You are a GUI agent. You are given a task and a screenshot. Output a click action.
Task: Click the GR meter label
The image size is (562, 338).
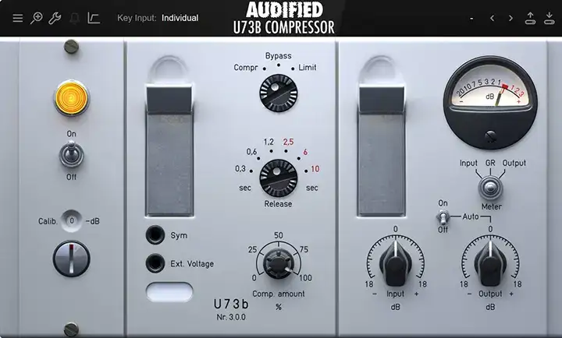(x=490, y=163)
